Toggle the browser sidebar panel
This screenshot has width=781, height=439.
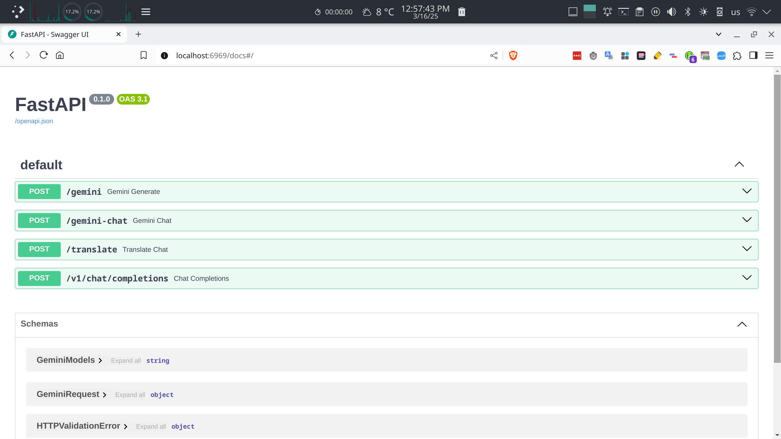coord(754,55)
